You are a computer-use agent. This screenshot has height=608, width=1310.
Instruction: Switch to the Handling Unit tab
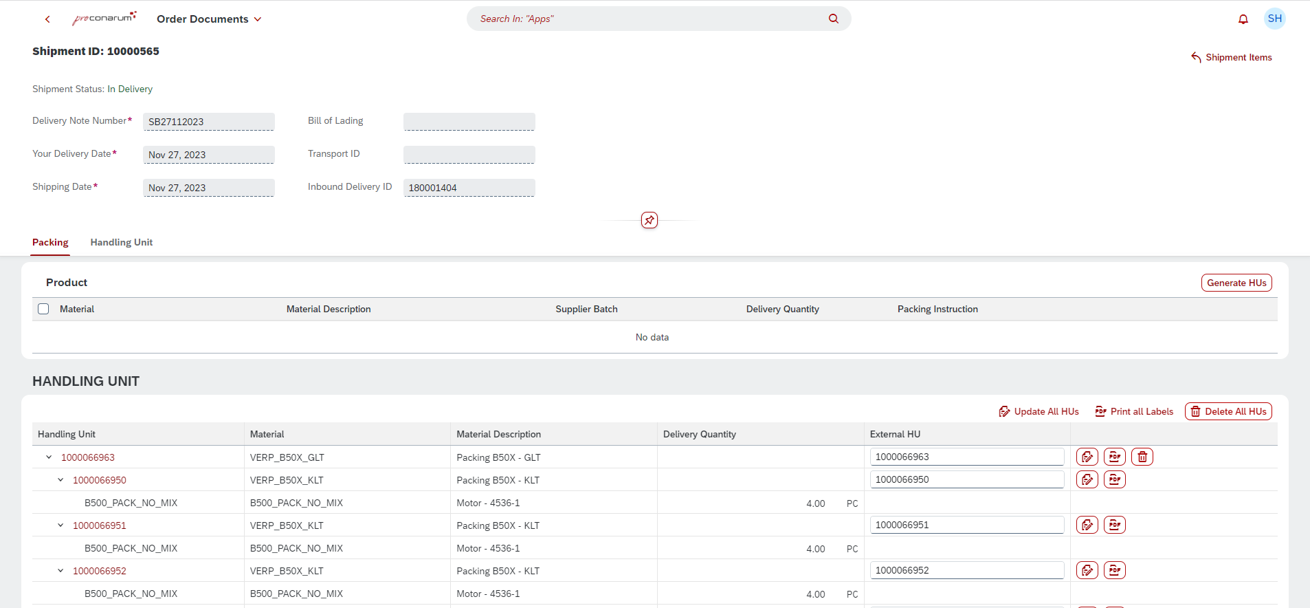(x=121, y=242)
